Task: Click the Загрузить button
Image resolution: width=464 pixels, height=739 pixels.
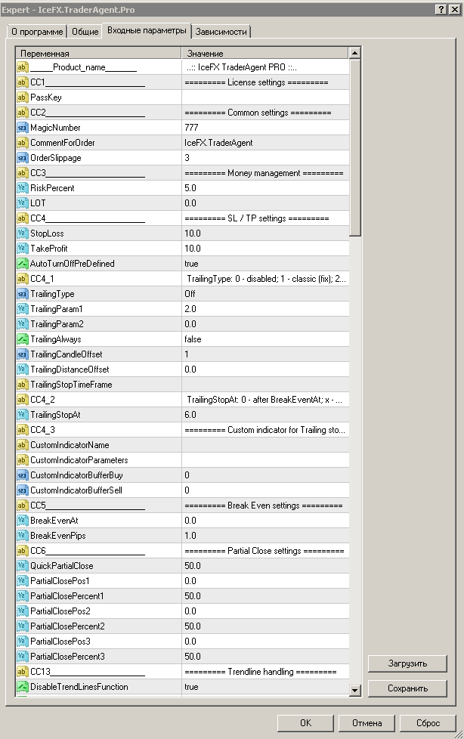Action: tap(407, 663)
